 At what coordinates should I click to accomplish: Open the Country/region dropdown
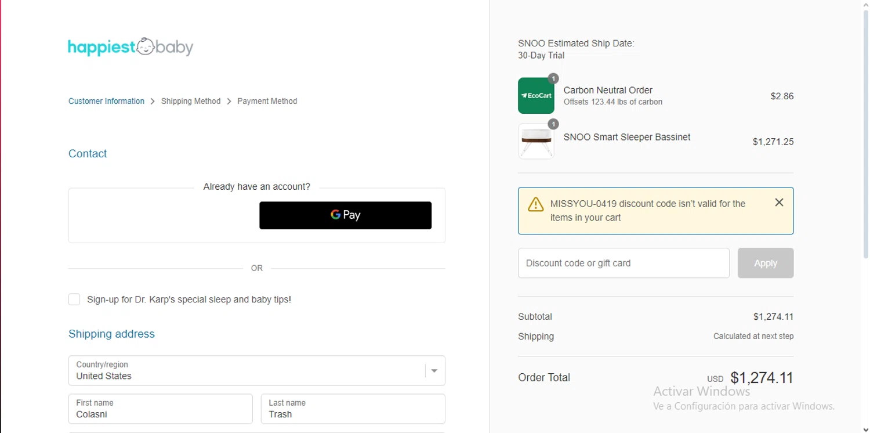point(256,370)
